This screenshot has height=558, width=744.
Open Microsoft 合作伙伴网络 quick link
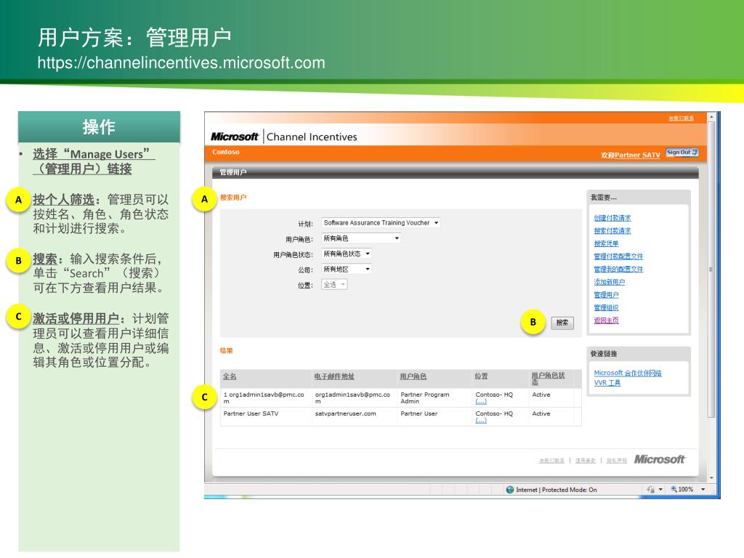tap(628, 373)
